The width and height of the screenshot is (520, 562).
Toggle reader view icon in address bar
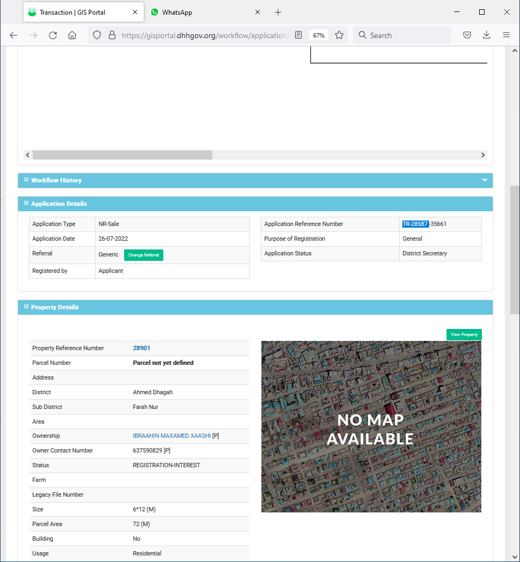click(x=298, y=35)
